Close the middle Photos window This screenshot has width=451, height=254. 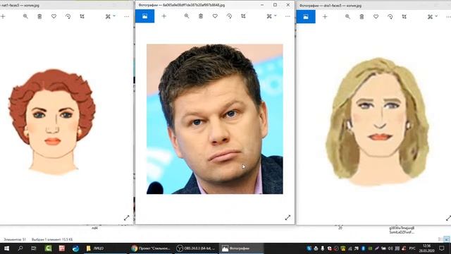[x=288, y=5]
